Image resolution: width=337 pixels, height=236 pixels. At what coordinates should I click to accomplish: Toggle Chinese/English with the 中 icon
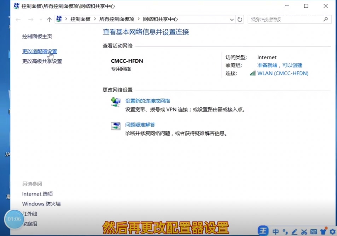(x=276, y=231)
